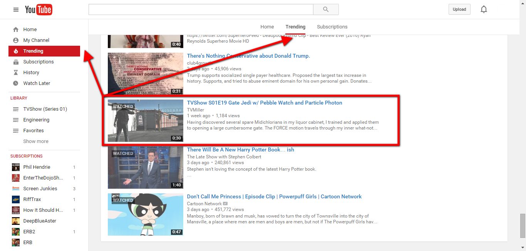This screenshot has width=526, height=251.
Task: Click the Home house icon in sidebar
Action: pyautogui.click(x=16, y=30)
